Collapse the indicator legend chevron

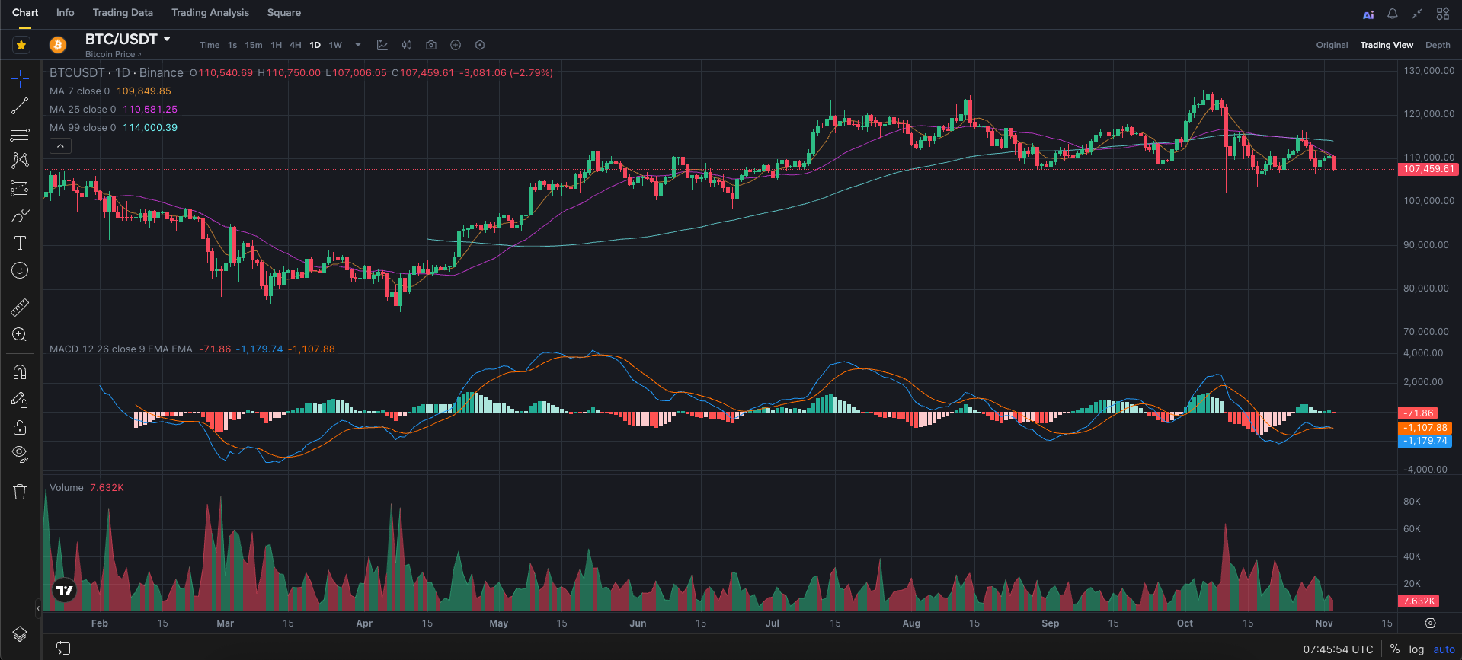pos(60,145)
